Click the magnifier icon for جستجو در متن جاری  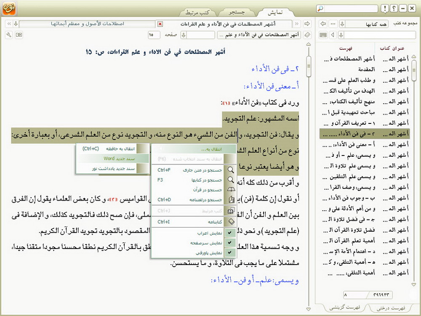[231, 170]
